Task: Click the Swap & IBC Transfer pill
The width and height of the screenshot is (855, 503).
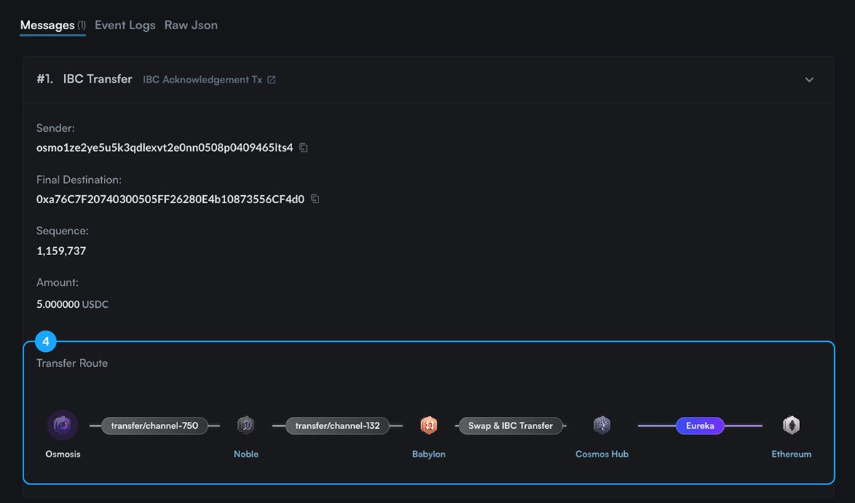Action: click(x=510, y=426)
